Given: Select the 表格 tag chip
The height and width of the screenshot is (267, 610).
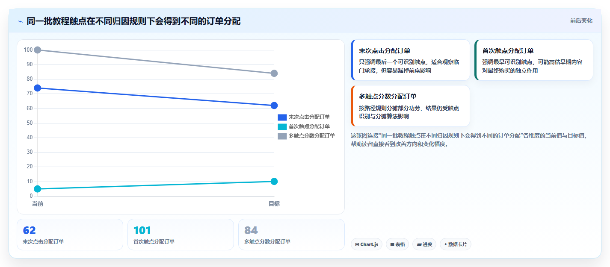Looking at the screenshot, I should point(397,244).
